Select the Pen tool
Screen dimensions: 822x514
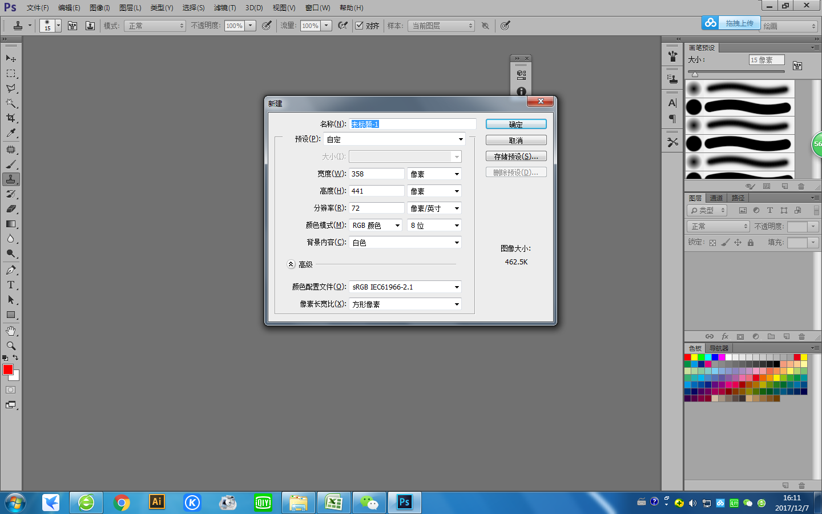tap(11, 268)
